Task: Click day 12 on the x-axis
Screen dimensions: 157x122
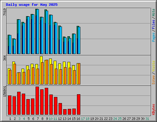Action: click(x=60, y=119)
